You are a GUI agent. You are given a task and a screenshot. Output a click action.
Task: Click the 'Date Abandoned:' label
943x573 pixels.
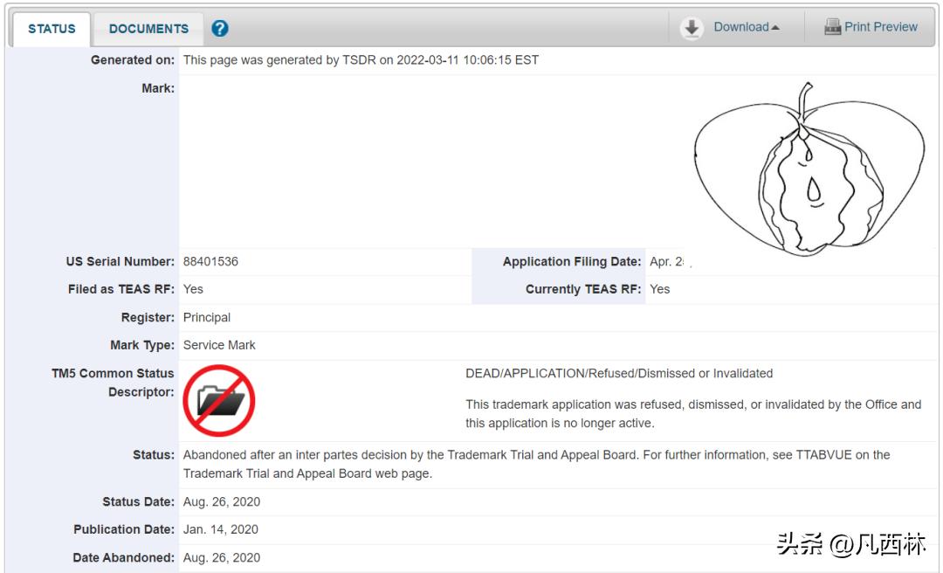pos(124,558)
